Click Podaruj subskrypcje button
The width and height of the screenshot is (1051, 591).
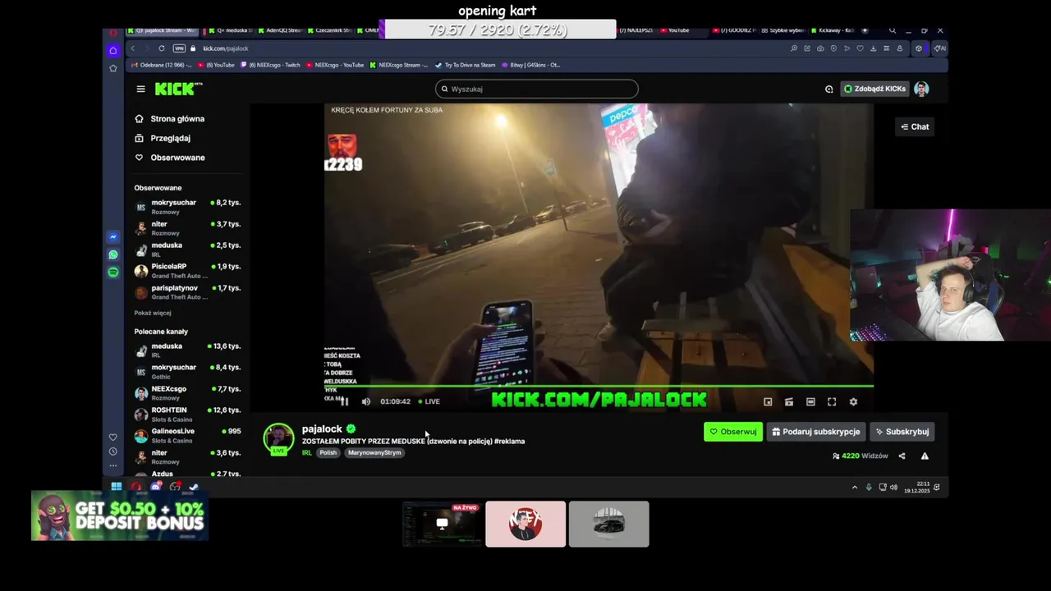click(816, 432)
